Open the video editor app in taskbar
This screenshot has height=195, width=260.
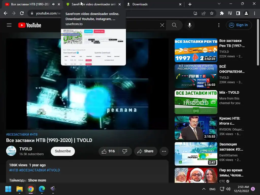pos(53,189)
